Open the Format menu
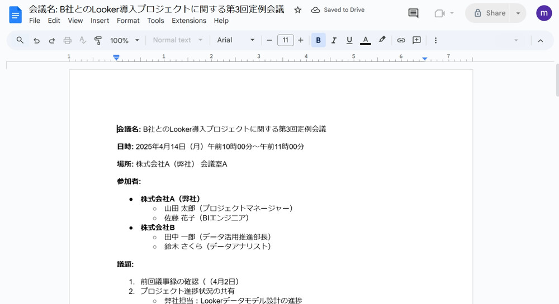 (128, 21)
